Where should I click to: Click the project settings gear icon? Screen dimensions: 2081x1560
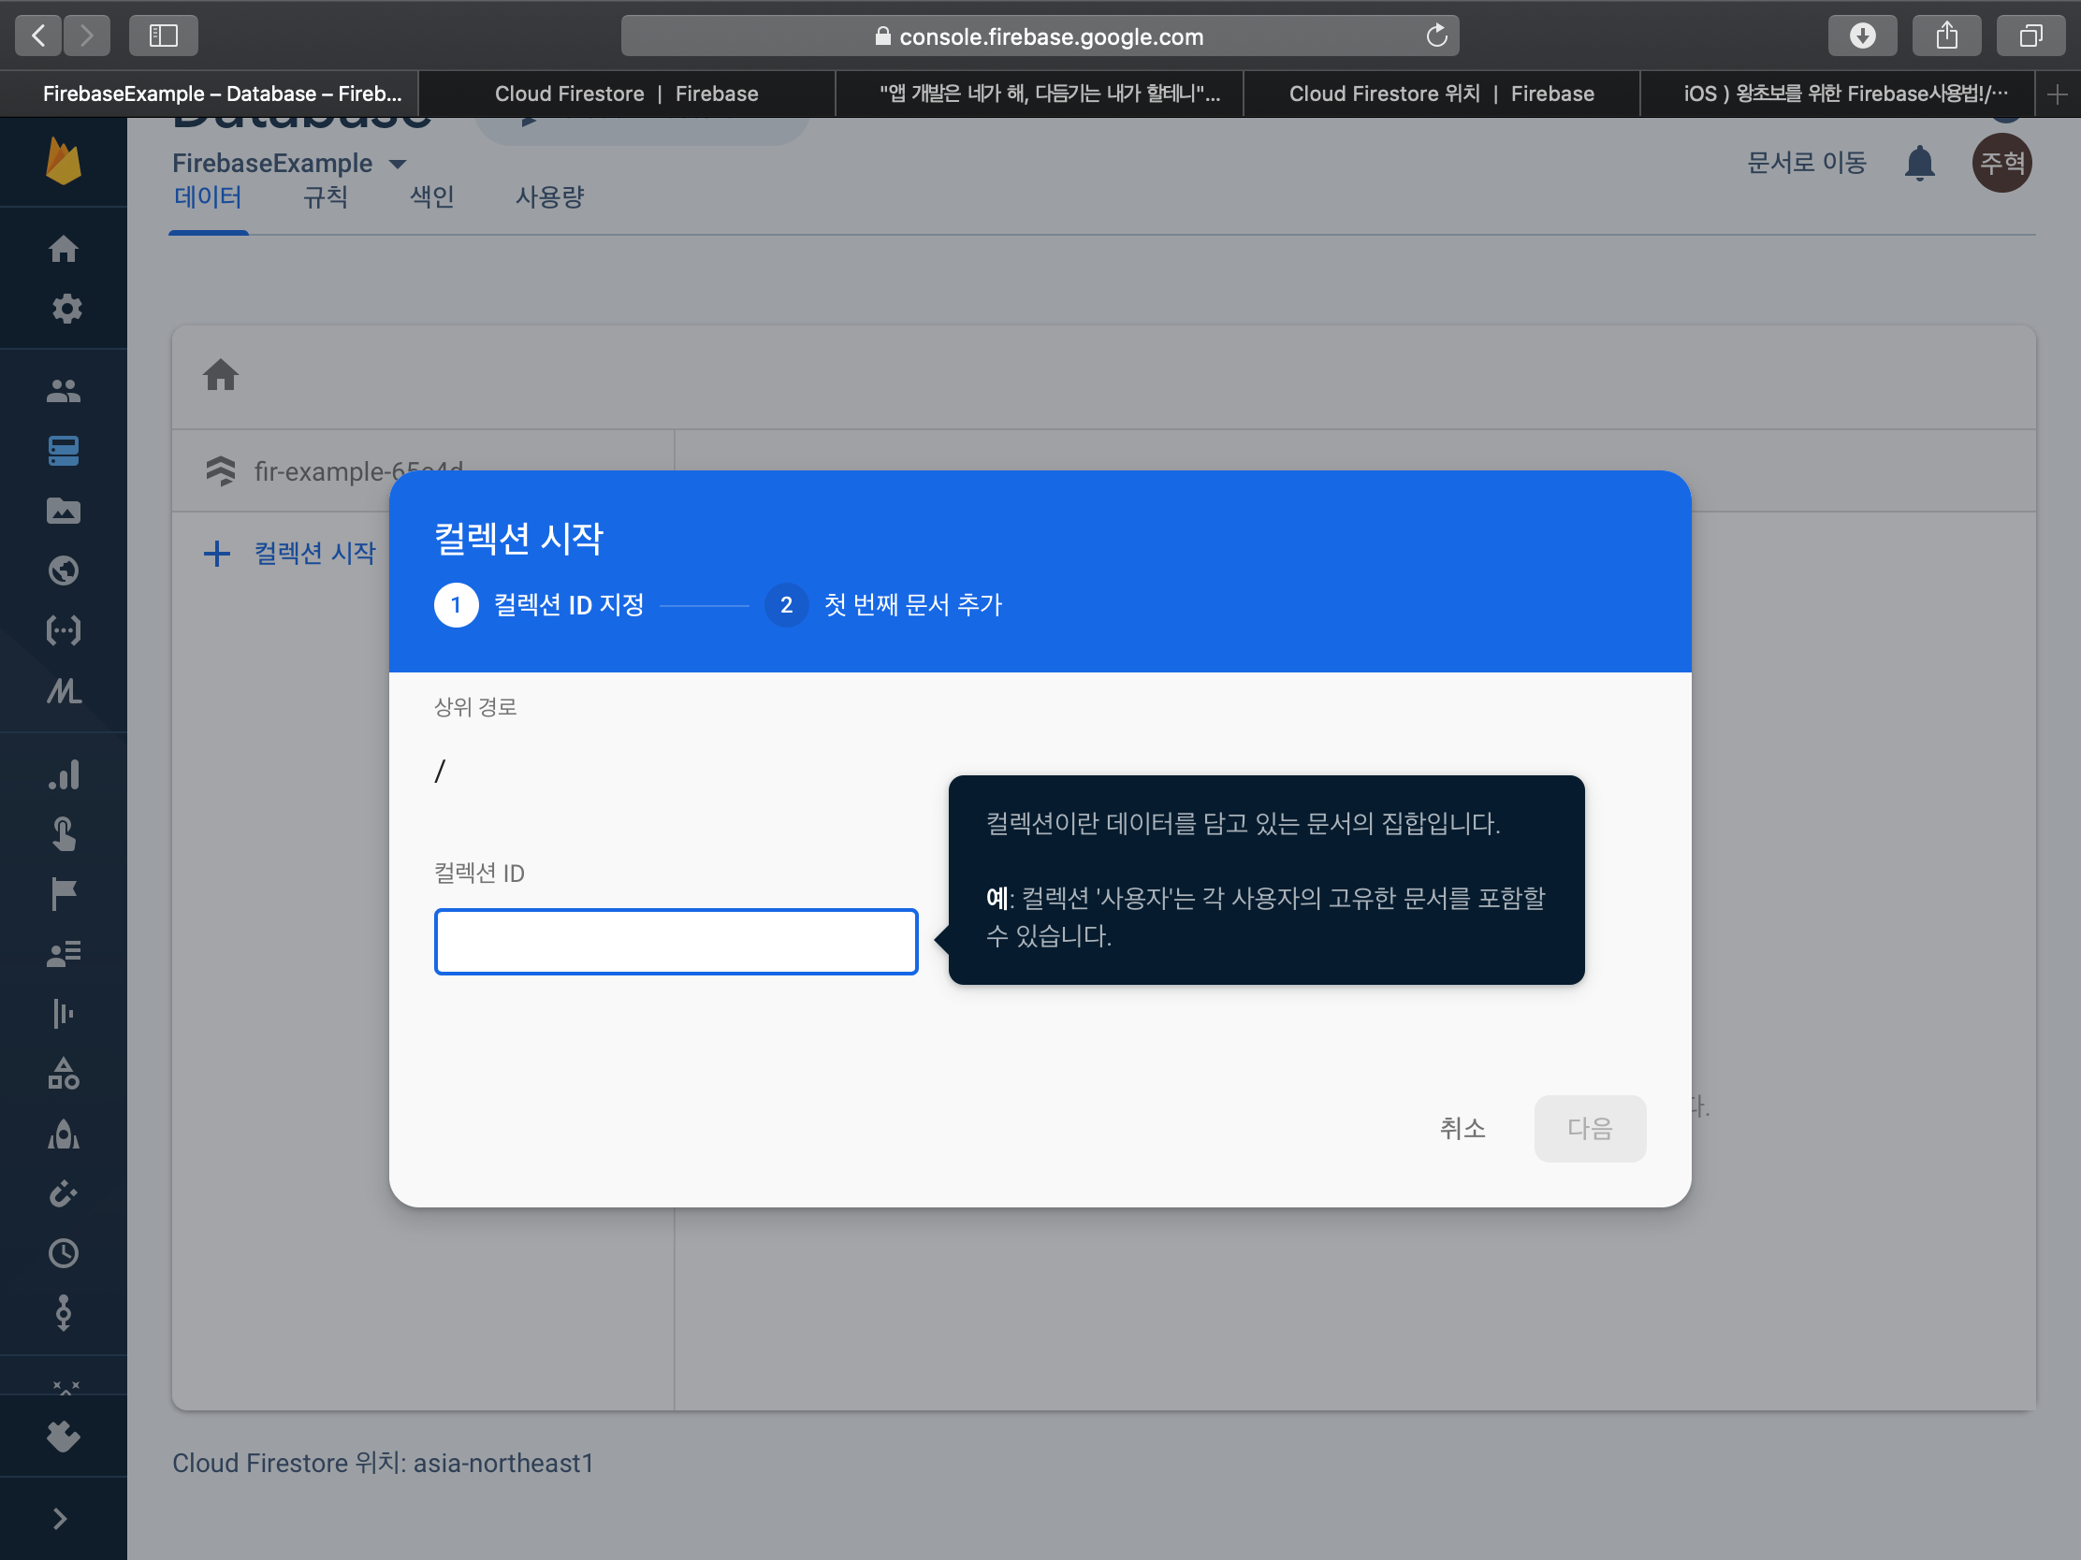pos(65,309)
